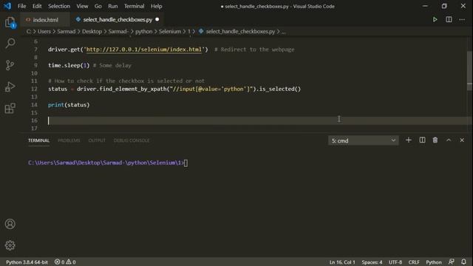Click breadcrumb 'Desktop' folder
473x266 pixels.
coord(92,31)
